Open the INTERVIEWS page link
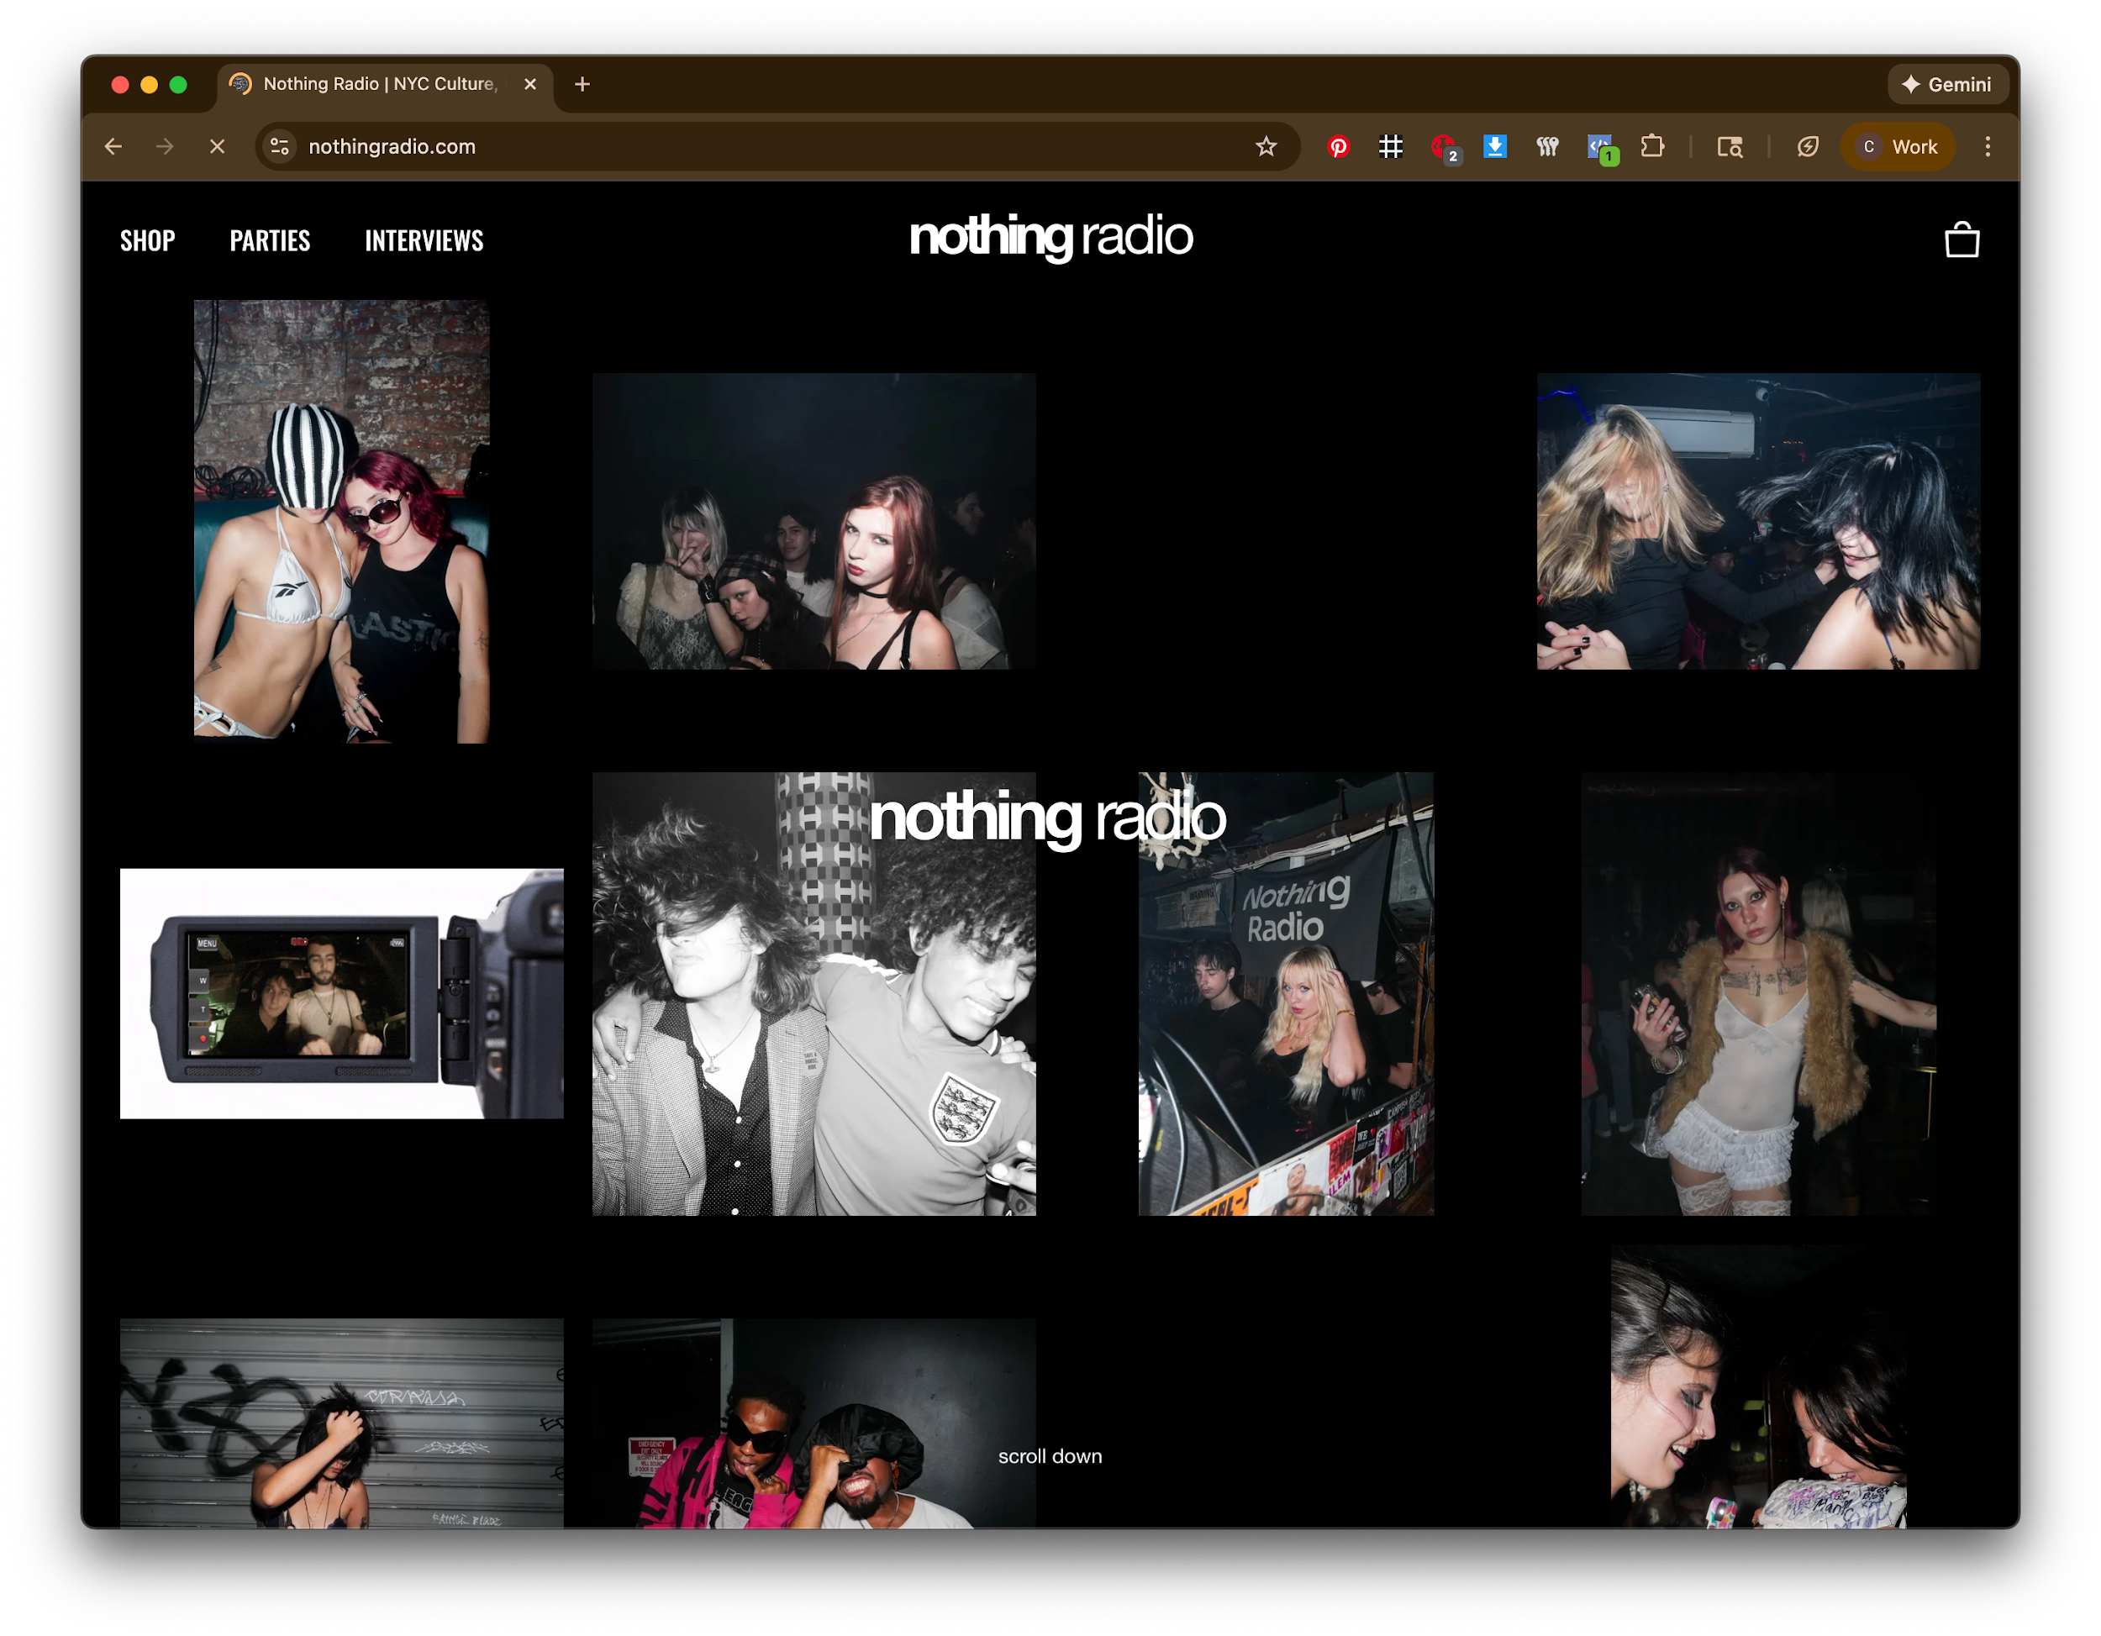 (424, 240)
